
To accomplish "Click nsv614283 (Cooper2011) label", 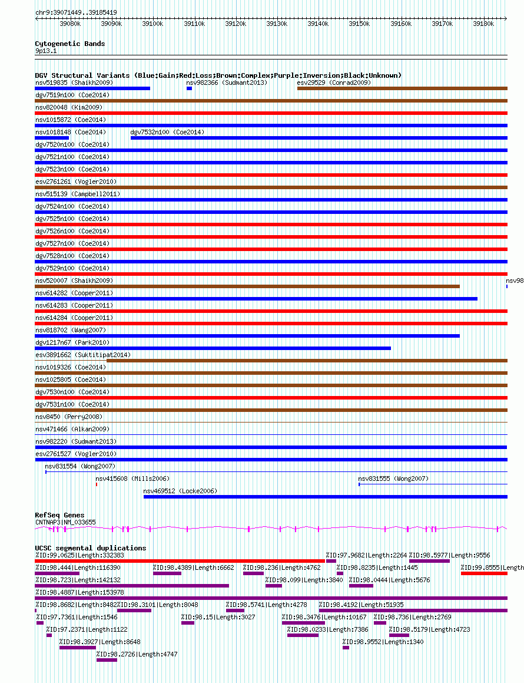I will (x=74, y=305).
